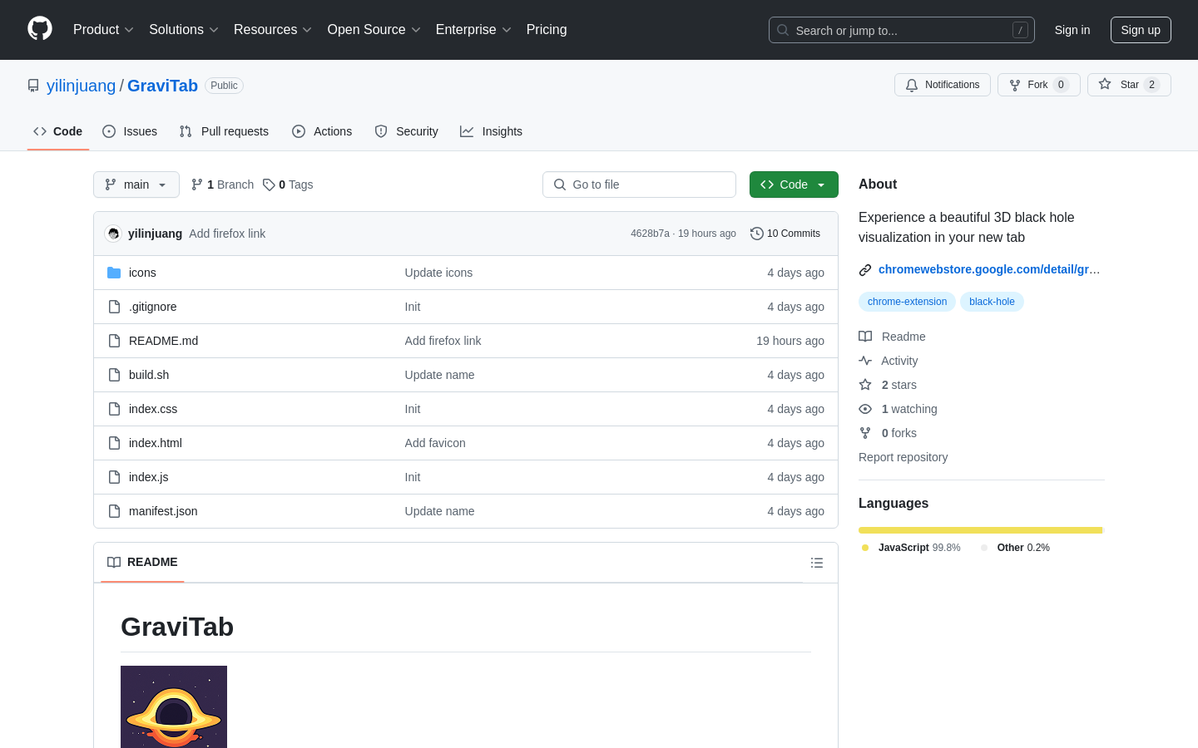Switch to the Issues tab

pyautogui.click(x=130, y=131)
